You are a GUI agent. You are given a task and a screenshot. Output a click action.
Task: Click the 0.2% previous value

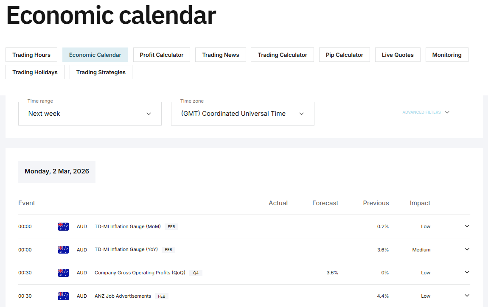click(383, 226)
